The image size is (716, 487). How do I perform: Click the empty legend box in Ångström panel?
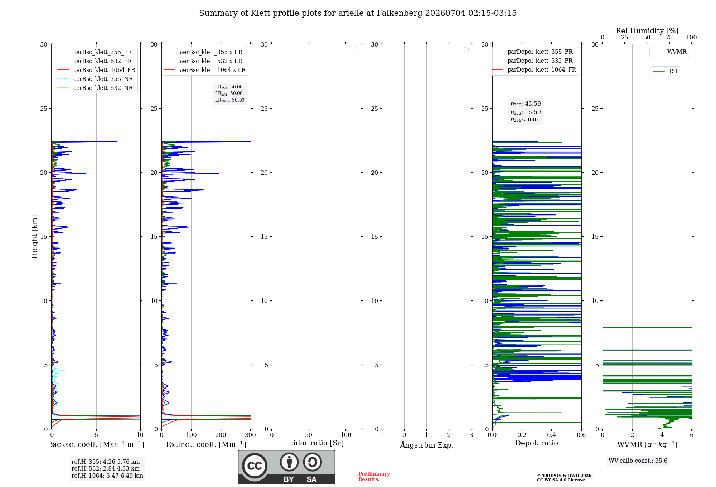466,49
